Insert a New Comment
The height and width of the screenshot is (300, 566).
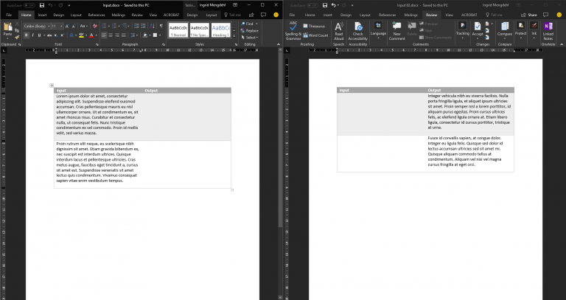pyautogui.click(x=396, y=29)
